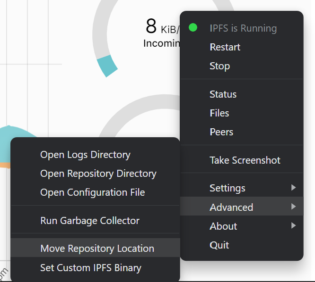Expand the About submenu arrow
This screenshot has width=315, height=282.
(293, 225)
